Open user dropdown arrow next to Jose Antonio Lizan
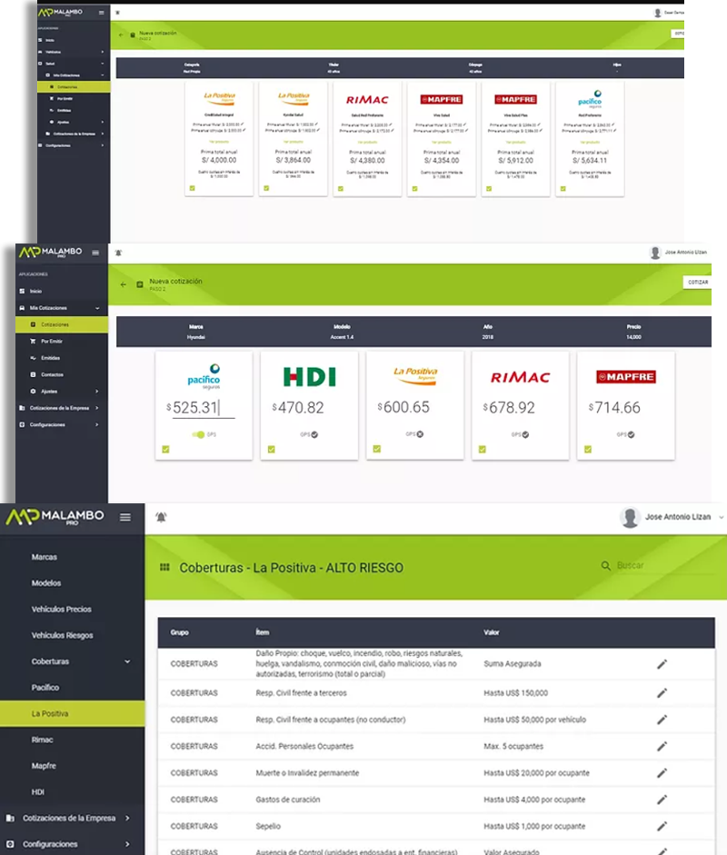The width and height of the screenshot is (727, 855). coord(721,518)
